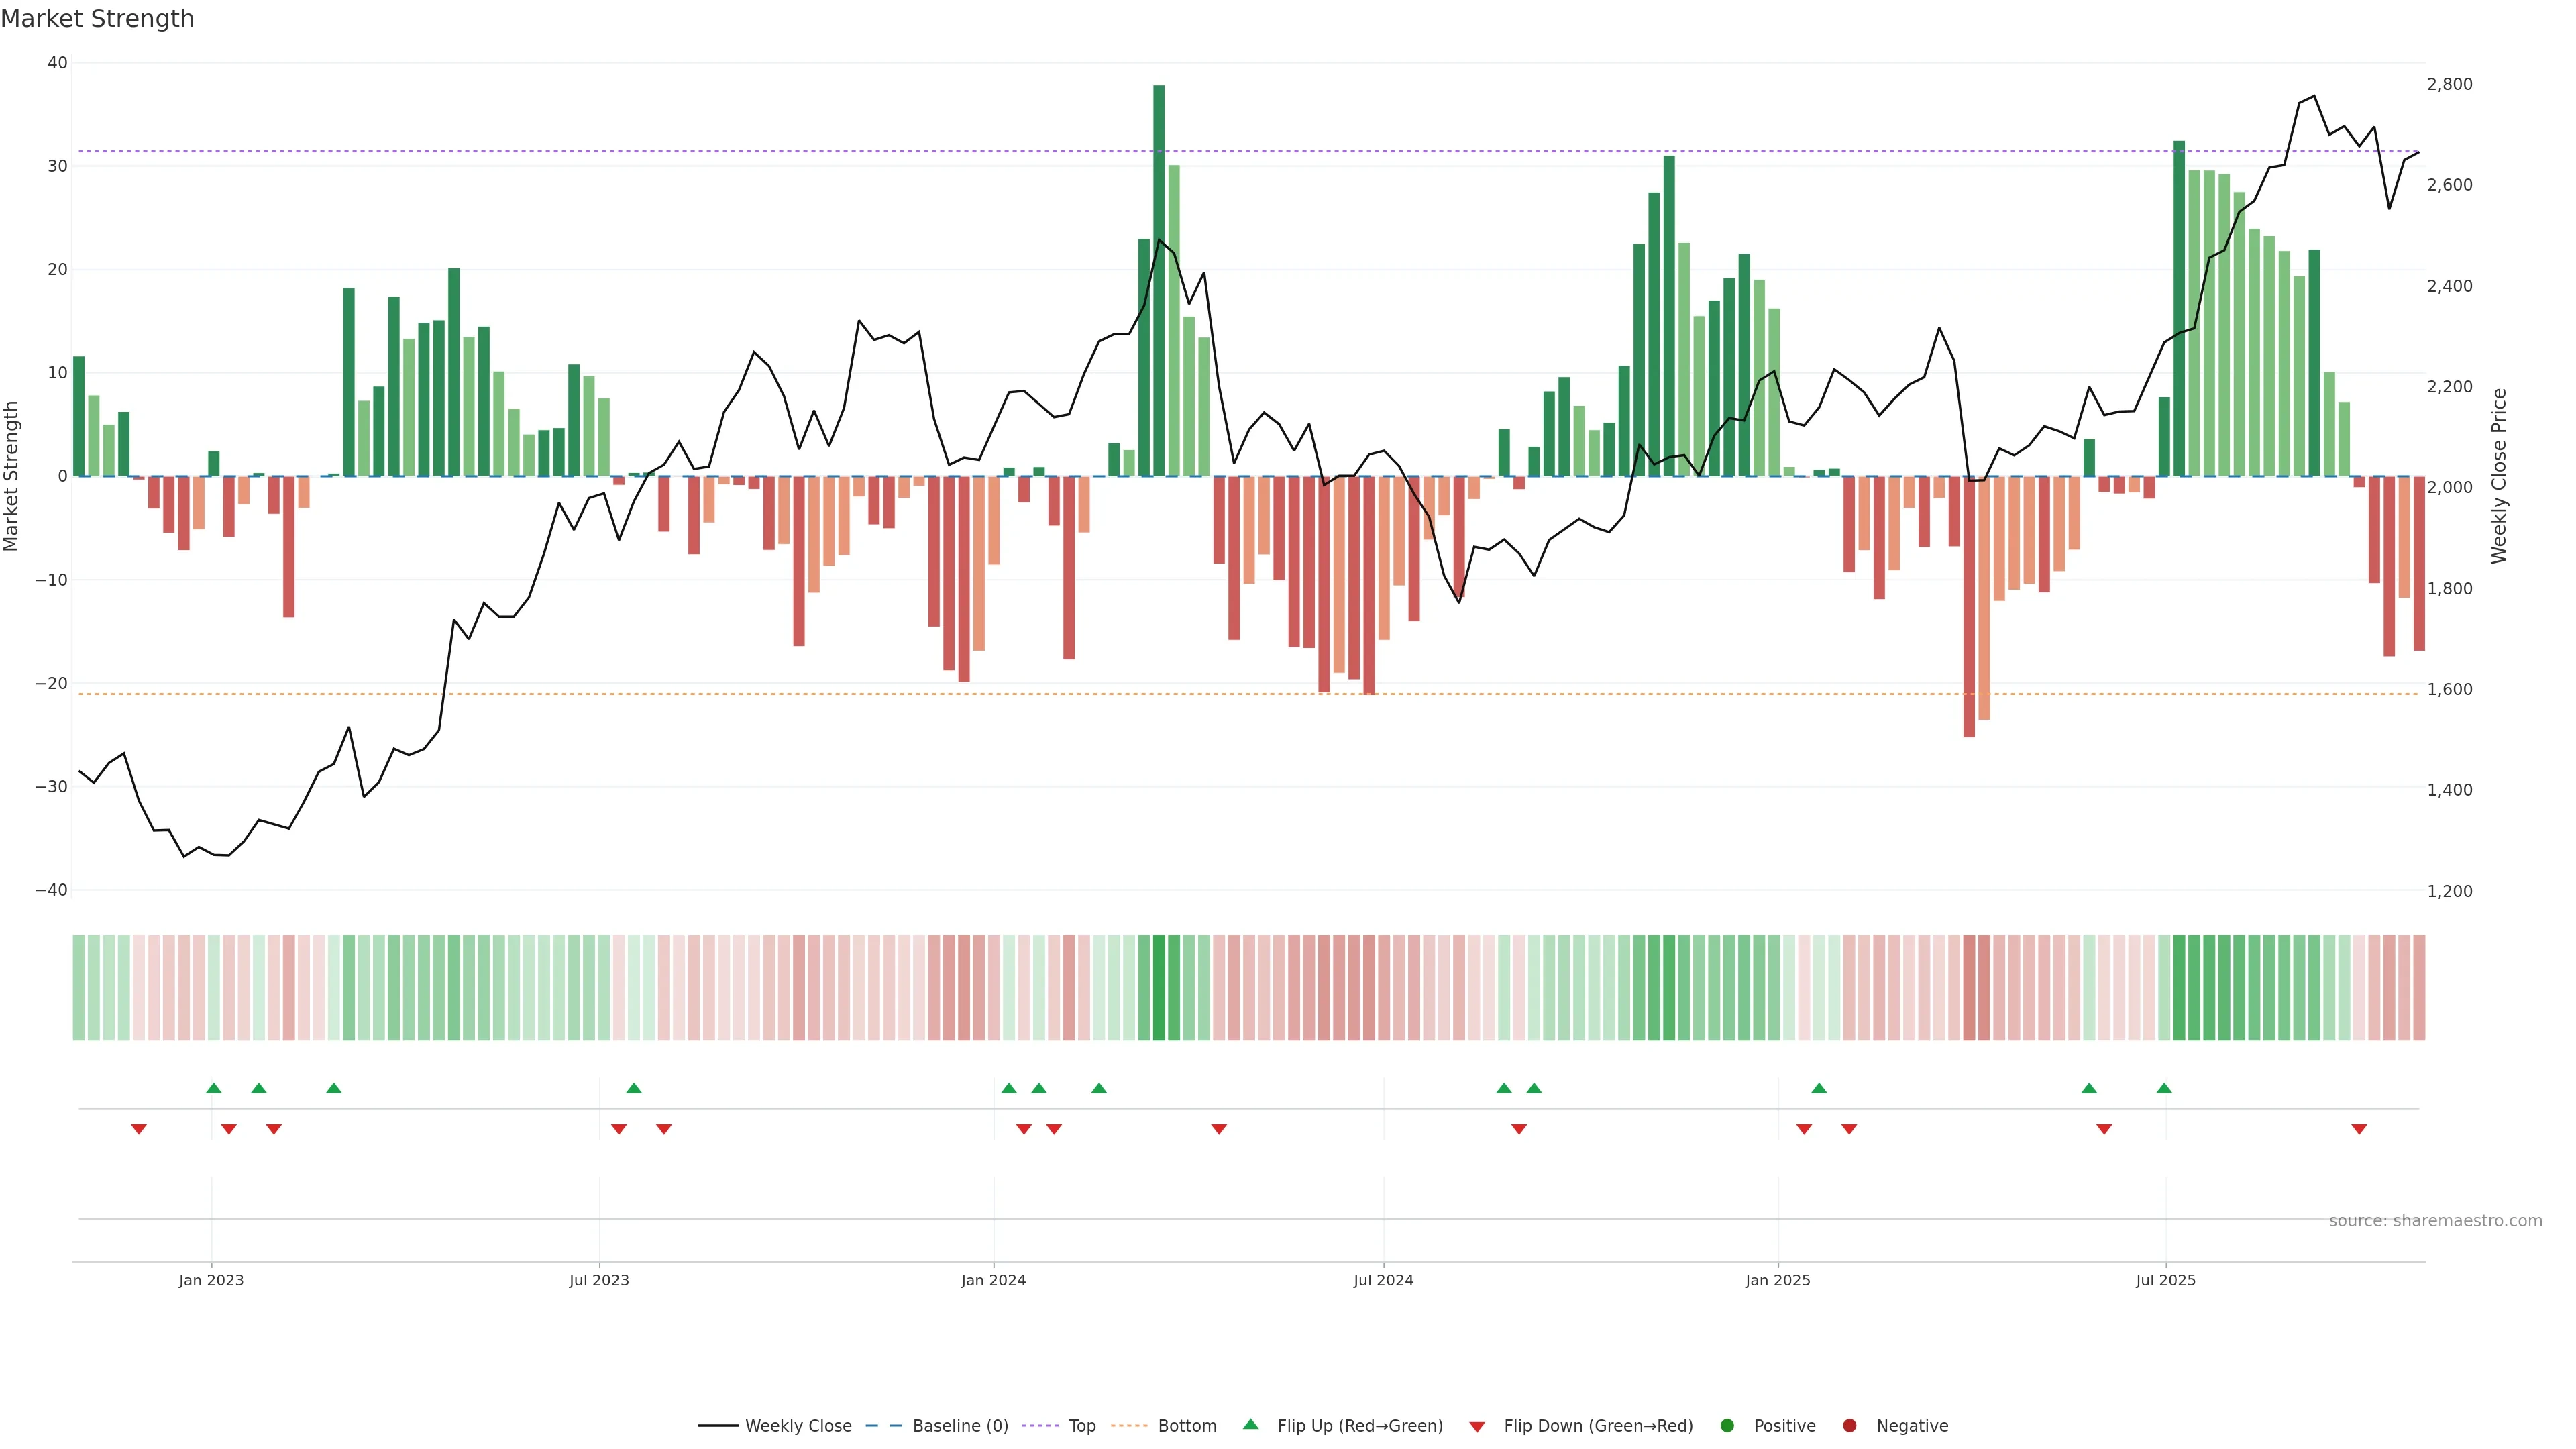The width and height of the screenshot is (2576, 1449).
Task: Click the Jul 2025 x-axis label
Action: pyautogui.click(x=2166, y=1280)
